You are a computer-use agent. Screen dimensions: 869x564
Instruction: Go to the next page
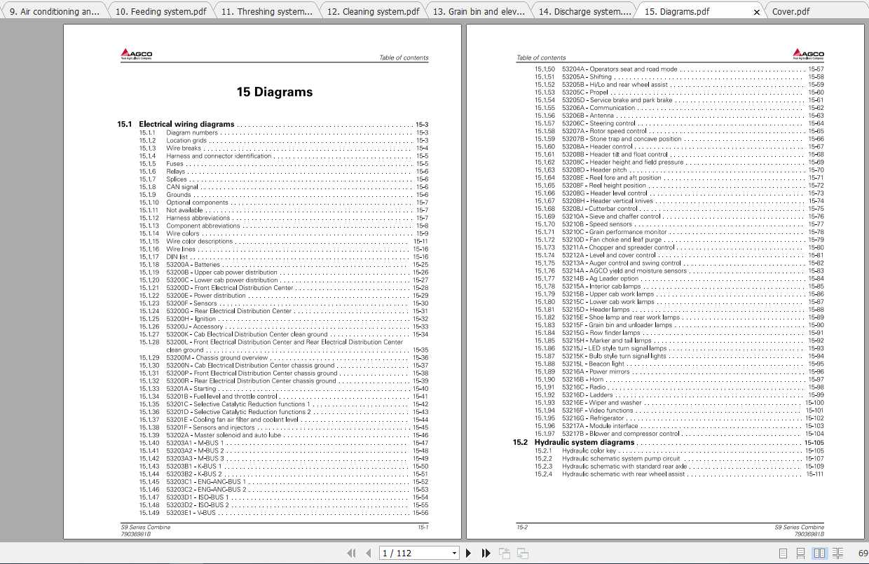(468, 553)
